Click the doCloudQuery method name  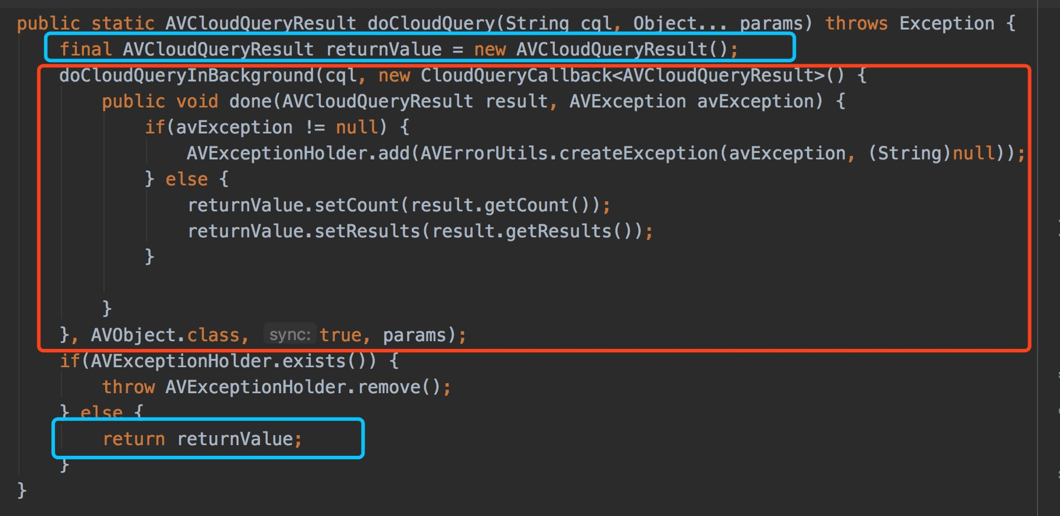click(x=431, y=24)
